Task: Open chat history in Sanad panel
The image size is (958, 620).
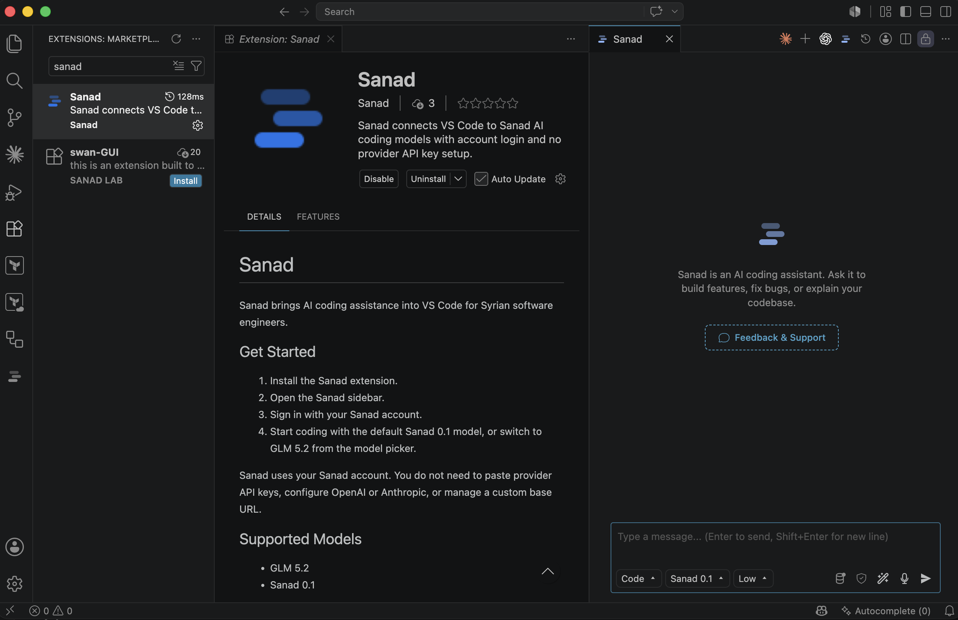Action: [865, 38]
